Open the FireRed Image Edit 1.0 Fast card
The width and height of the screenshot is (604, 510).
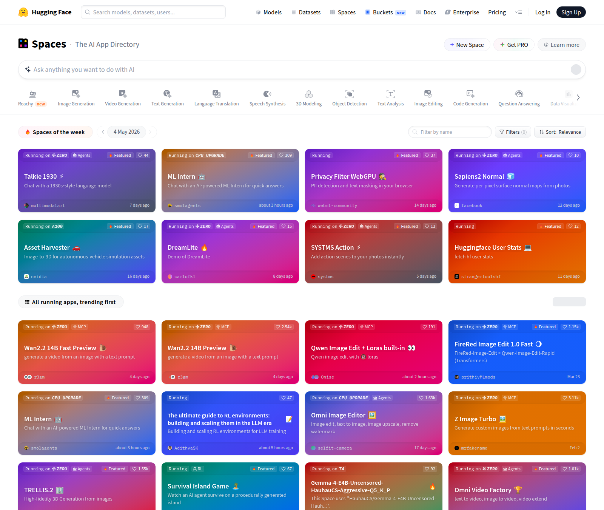(517, 352)
